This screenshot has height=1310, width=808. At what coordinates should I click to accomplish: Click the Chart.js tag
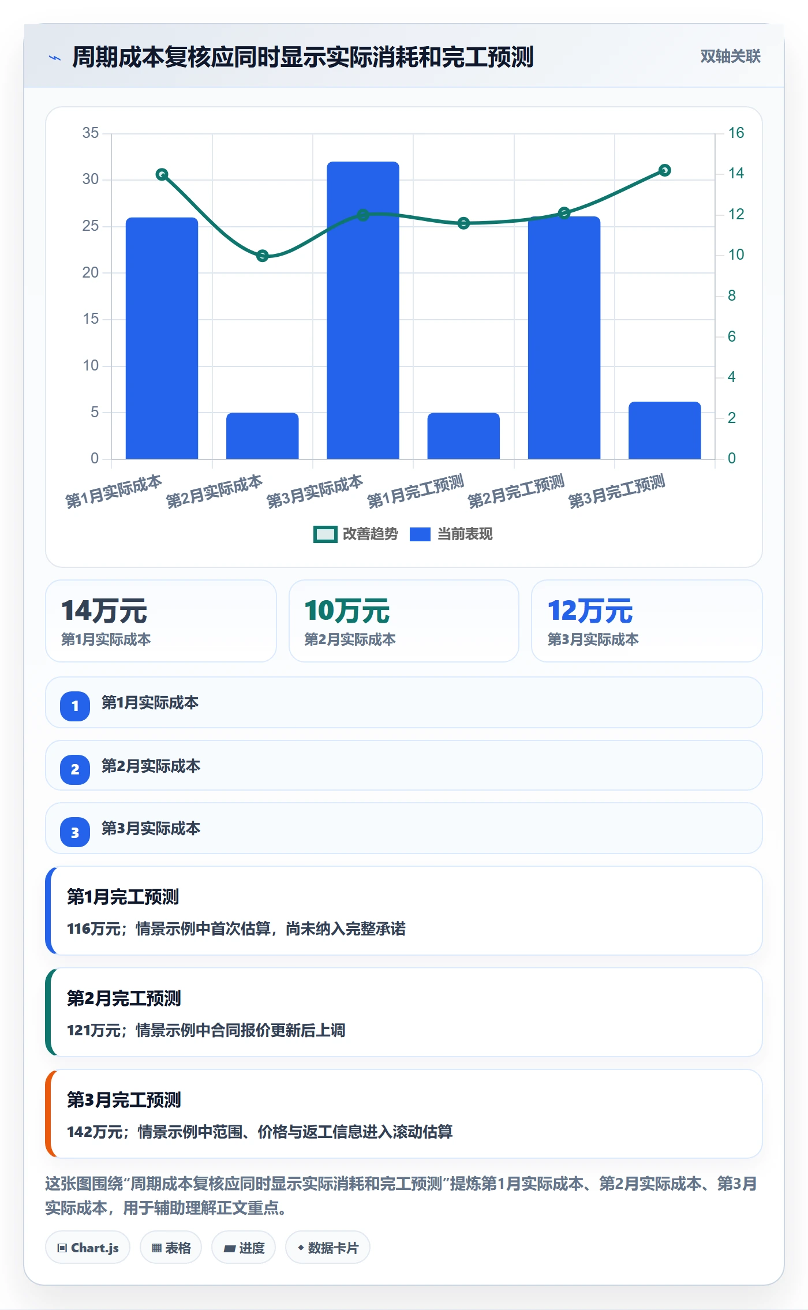pyautogui.click(x=88, y=1248)
